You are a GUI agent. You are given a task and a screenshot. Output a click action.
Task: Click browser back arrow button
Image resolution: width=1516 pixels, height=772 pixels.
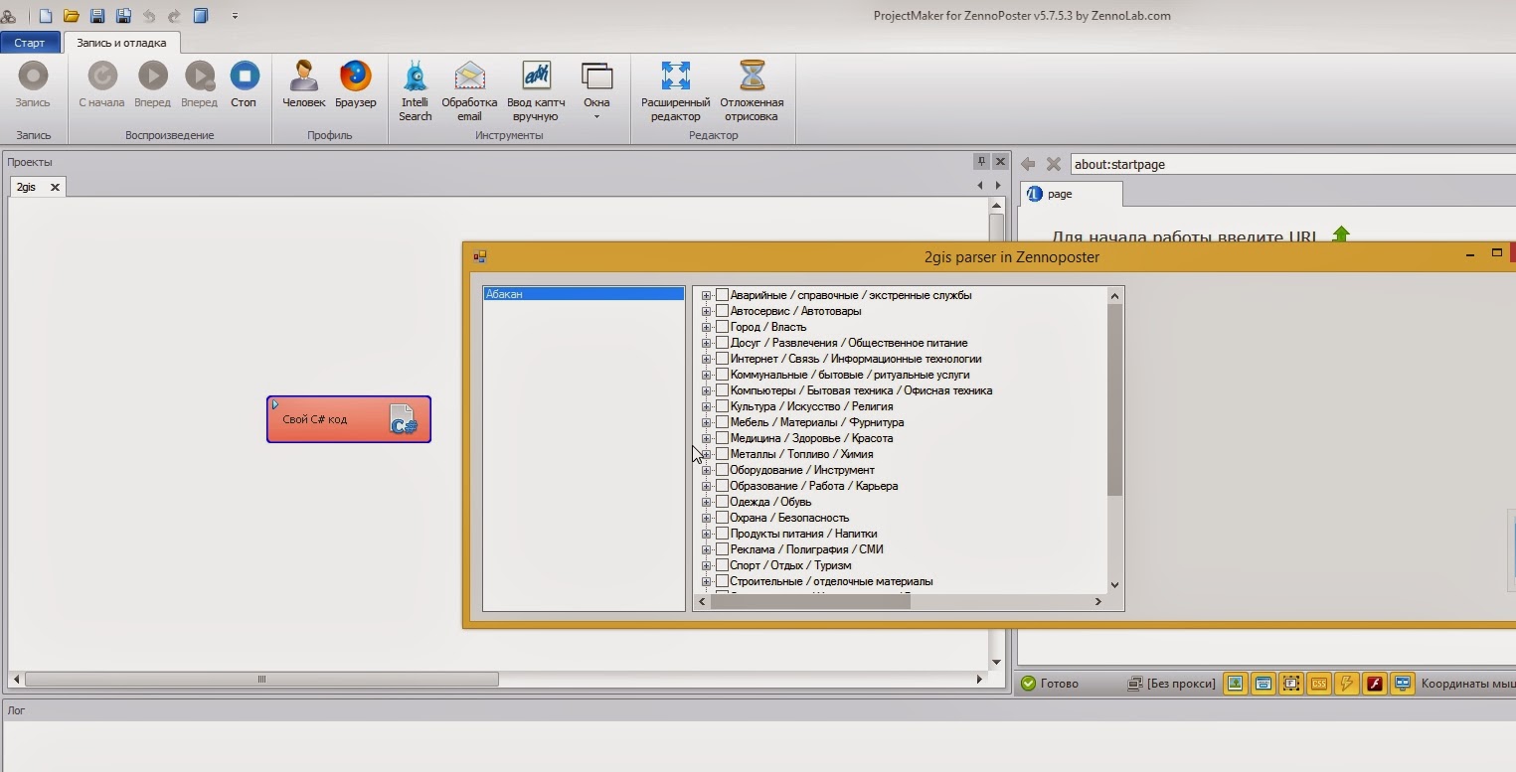point(1028,164)
